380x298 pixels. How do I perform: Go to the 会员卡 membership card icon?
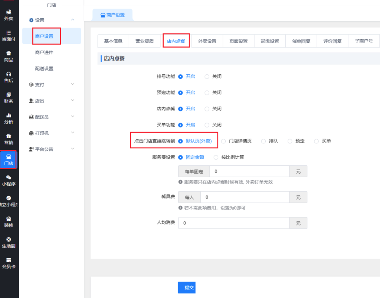9,263
